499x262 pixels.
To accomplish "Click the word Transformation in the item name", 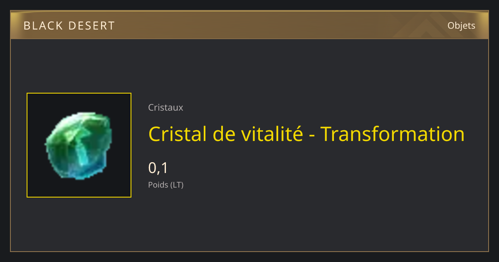I will (x=393, y=134).
